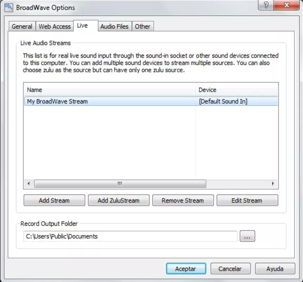Viewport: 303px width, 282px height.
Task: Click the Add ZuluStream button
Action: click(119, 200)
